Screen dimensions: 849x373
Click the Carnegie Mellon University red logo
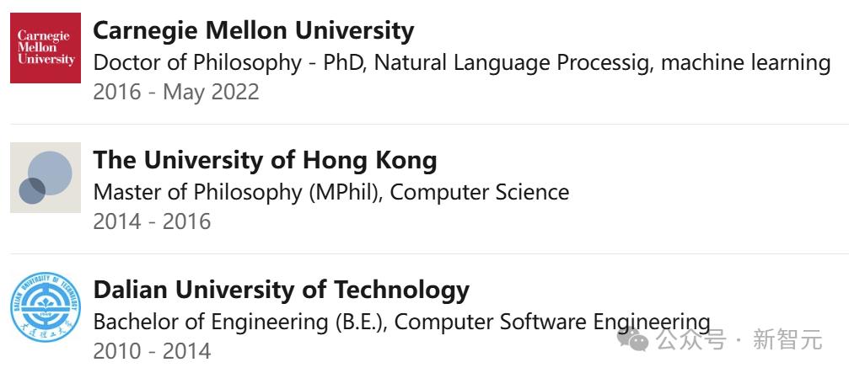[x=46, y=48]
